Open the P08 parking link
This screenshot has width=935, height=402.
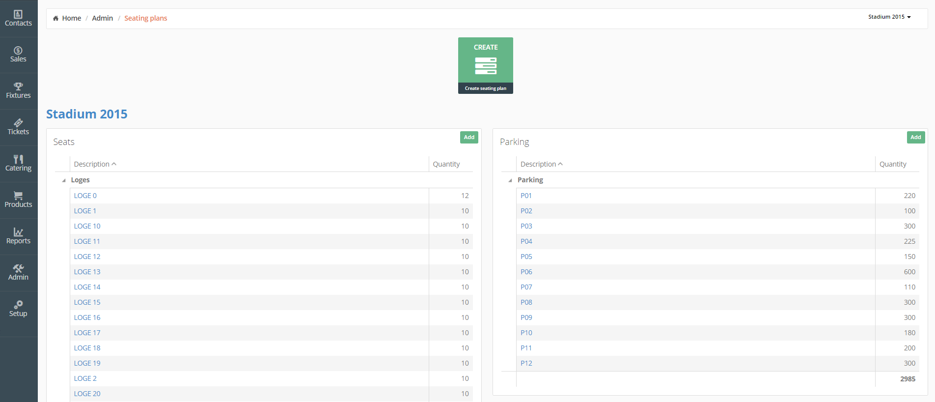[526, 302]
